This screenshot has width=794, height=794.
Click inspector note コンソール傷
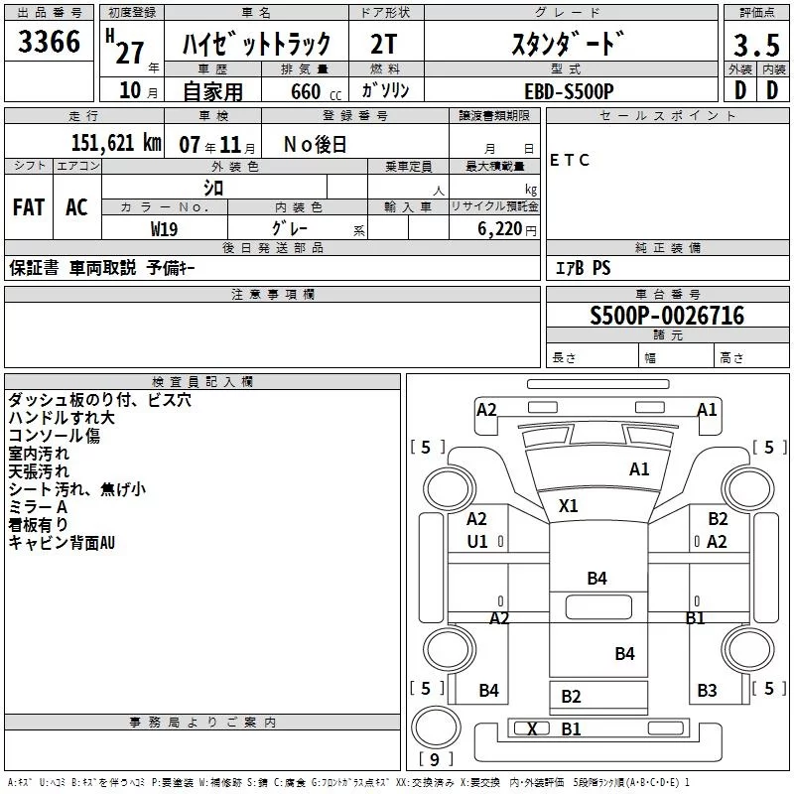[54, 436]
